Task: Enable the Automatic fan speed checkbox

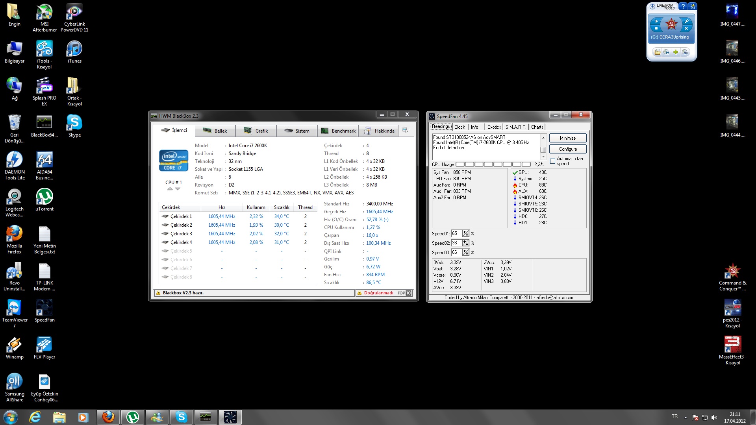Action: point(553,161)
